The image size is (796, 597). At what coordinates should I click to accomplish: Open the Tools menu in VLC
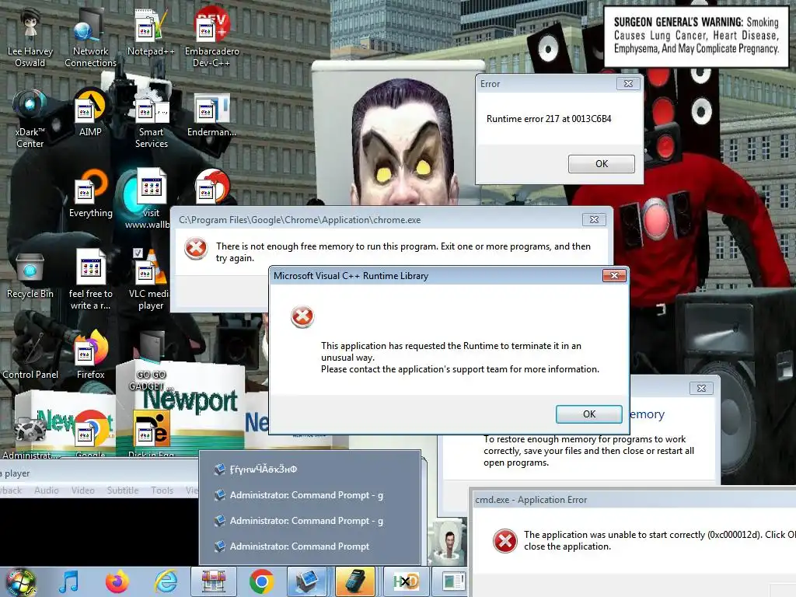click(162, 491)
